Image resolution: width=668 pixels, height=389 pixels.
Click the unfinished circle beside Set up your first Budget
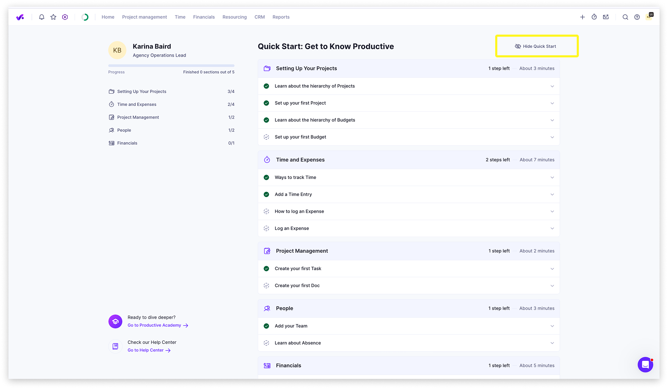tap(266, 137)
